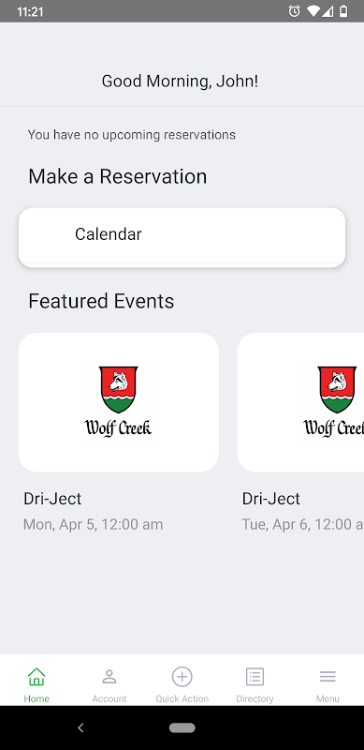Tap the Quick Action plus icon
This screenshot has width=364, height=750.
click(182, 677)
